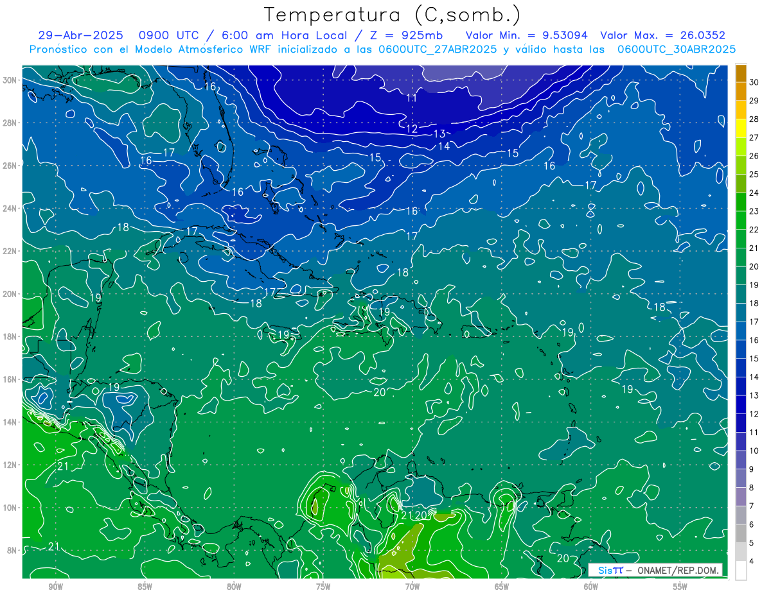Click the "30N" latitude axis label
Image resolution: width=771 pixels, height=595 pixels.
point(10,80)
